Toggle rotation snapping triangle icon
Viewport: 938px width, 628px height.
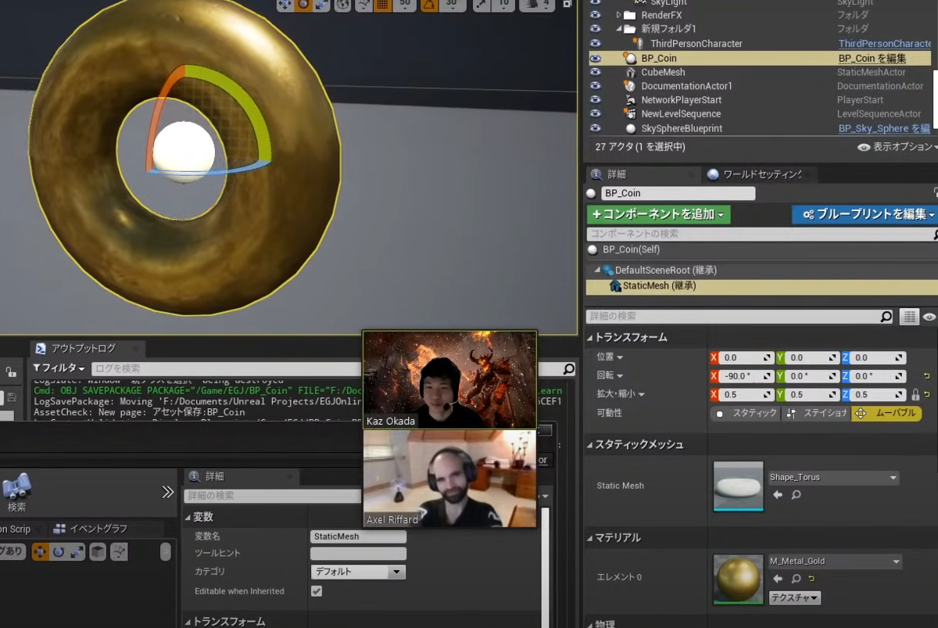(x=429, y=5)
